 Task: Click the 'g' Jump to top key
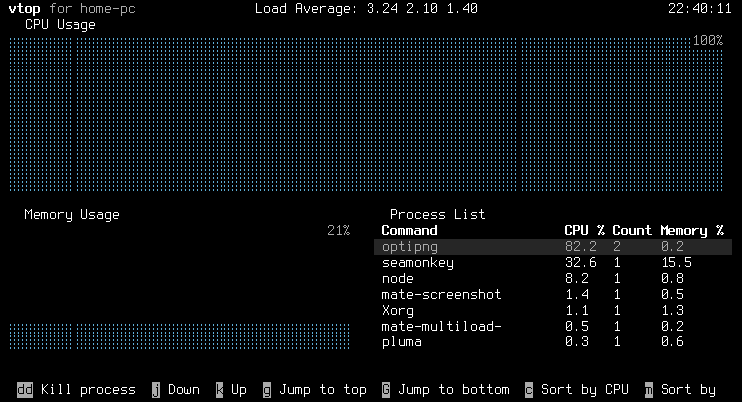tap(267, 390)
